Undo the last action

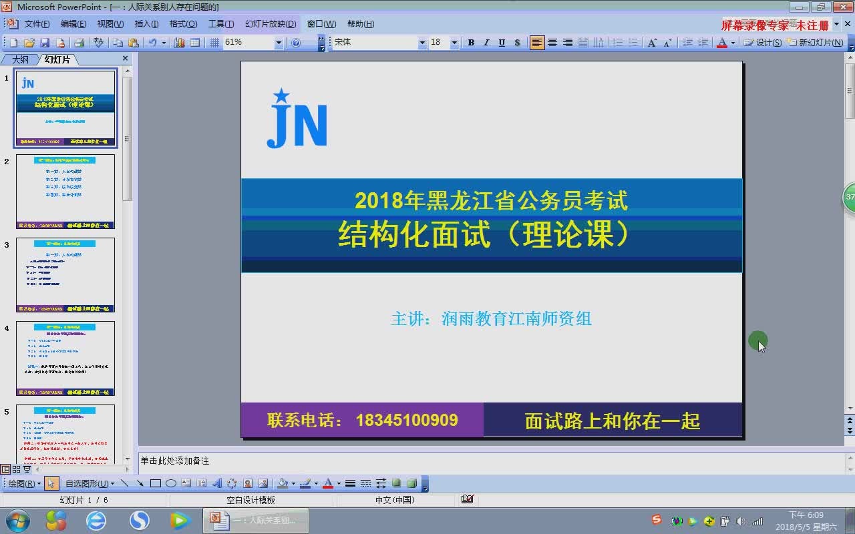tap(152, 42)
